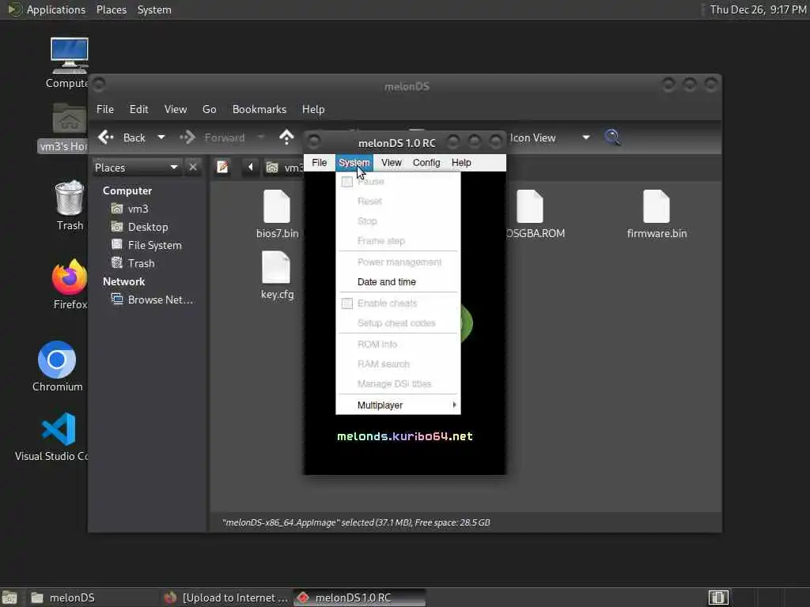Open melonDS File menu

[x=320, y=163]
